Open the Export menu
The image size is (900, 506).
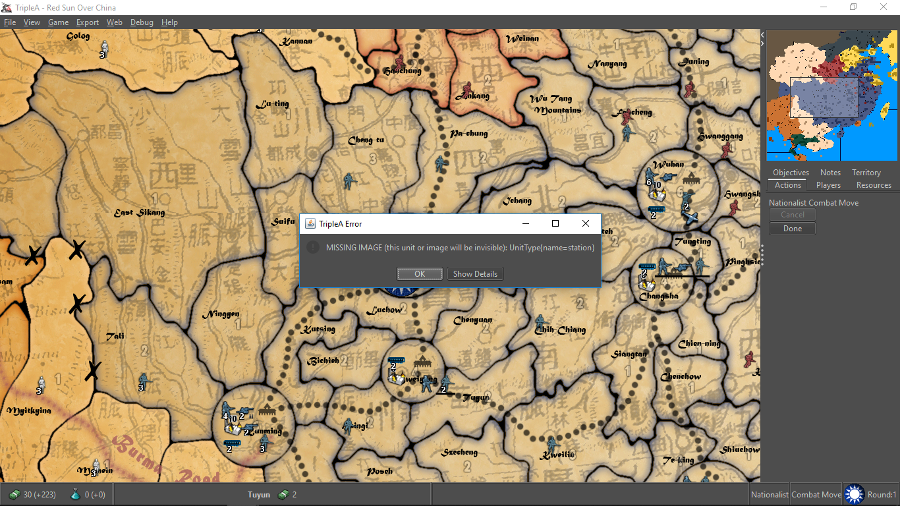pyautogui.click(x=87, y=22)
